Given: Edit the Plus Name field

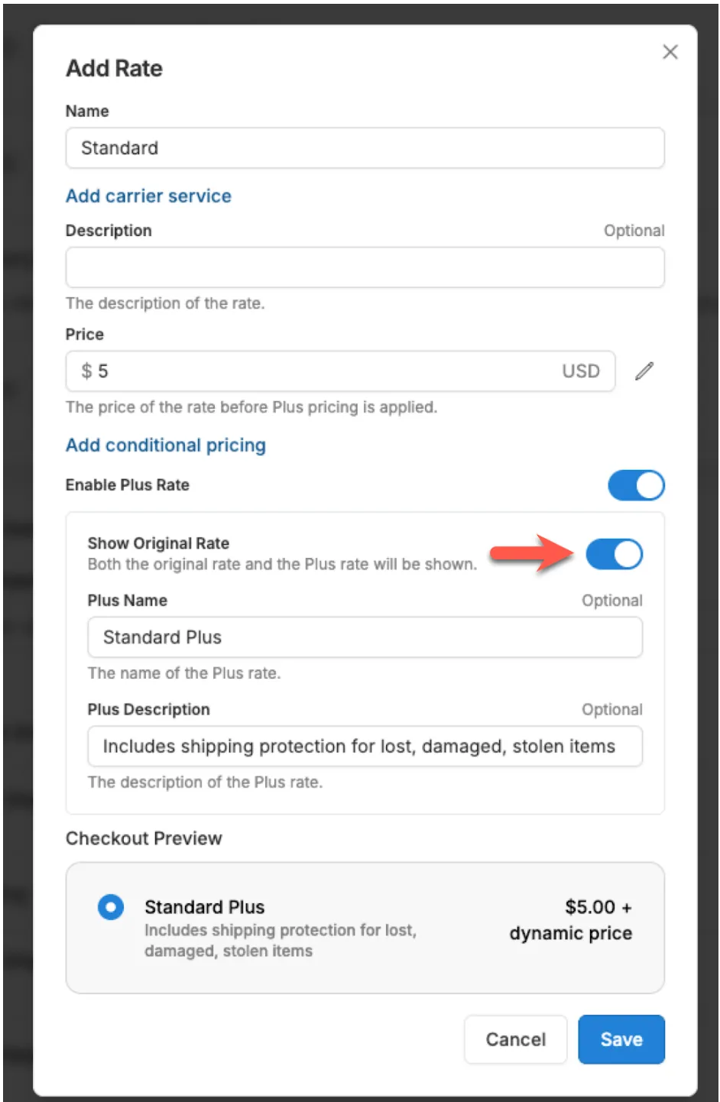Looking at the screenshot, I should click(365, 637).
